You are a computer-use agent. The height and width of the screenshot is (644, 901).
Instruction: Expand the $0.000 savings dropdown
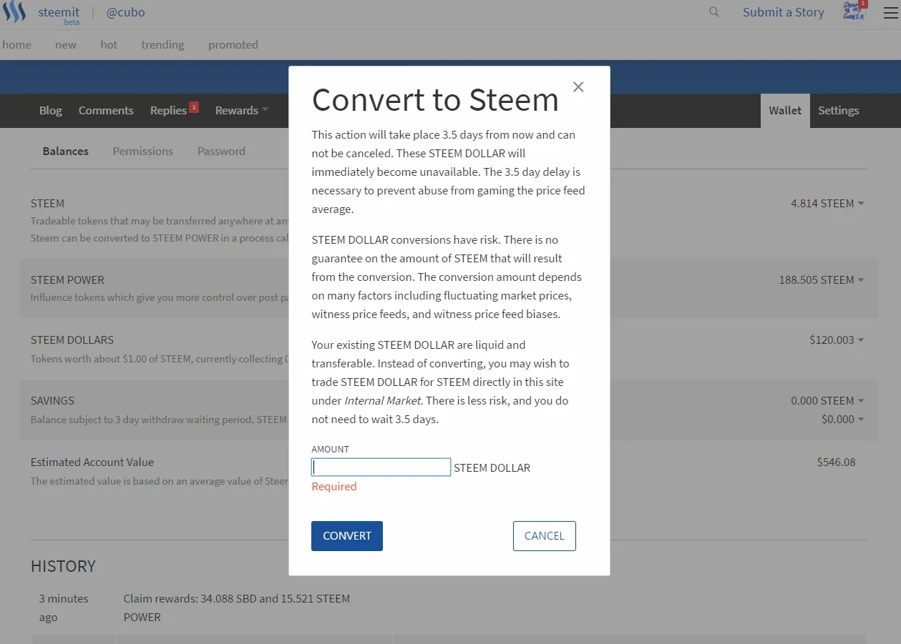(x=842, y=419)
